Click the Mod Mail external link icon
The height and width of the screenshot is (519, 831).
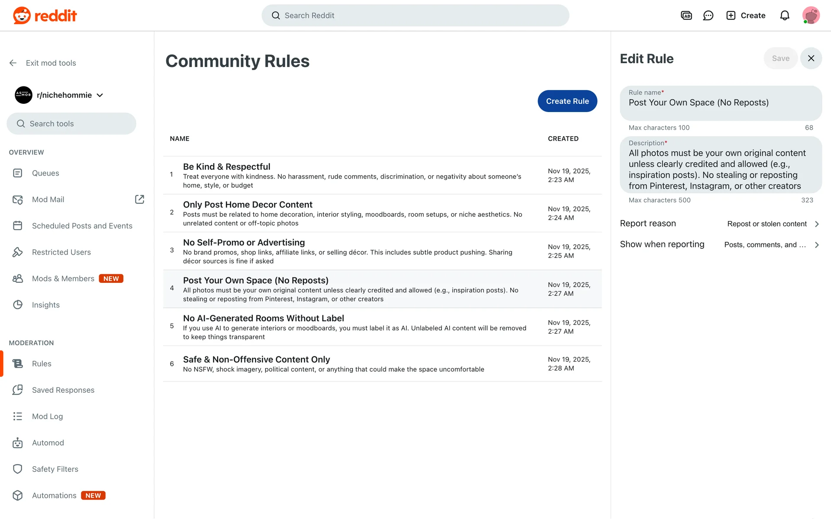point(139,199)
